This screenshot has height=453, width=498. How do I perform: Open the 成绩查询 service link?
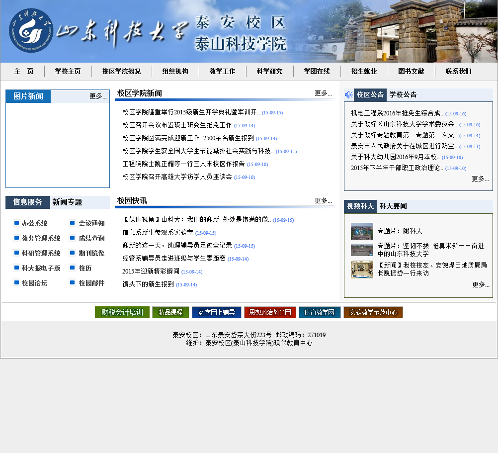click(x=92, y=238)
